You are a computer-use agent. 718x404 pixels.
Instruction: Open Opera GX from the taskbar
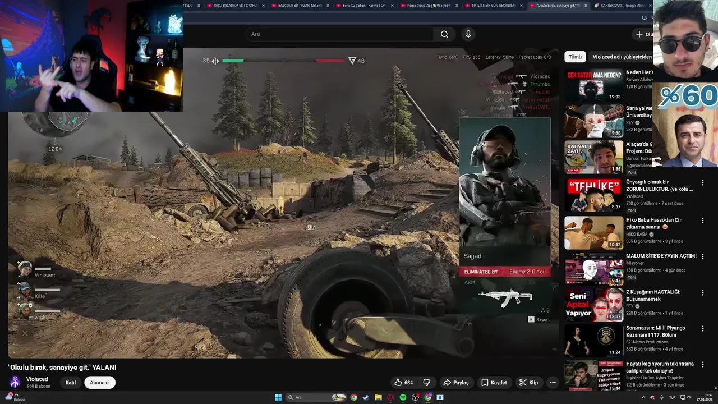click(x=390, y=397)
